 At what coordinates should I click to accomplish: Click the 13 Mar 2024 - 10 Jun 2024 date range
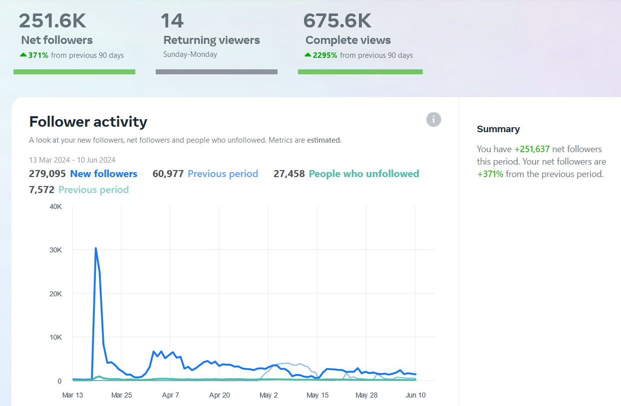(x=72, y=160)
